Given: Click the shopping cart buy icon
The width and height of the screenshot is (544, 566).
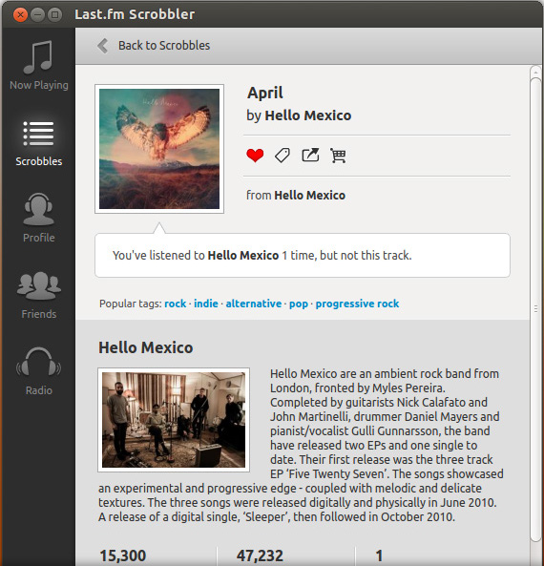Looking at the screenshot, I should tap(338, 156).
